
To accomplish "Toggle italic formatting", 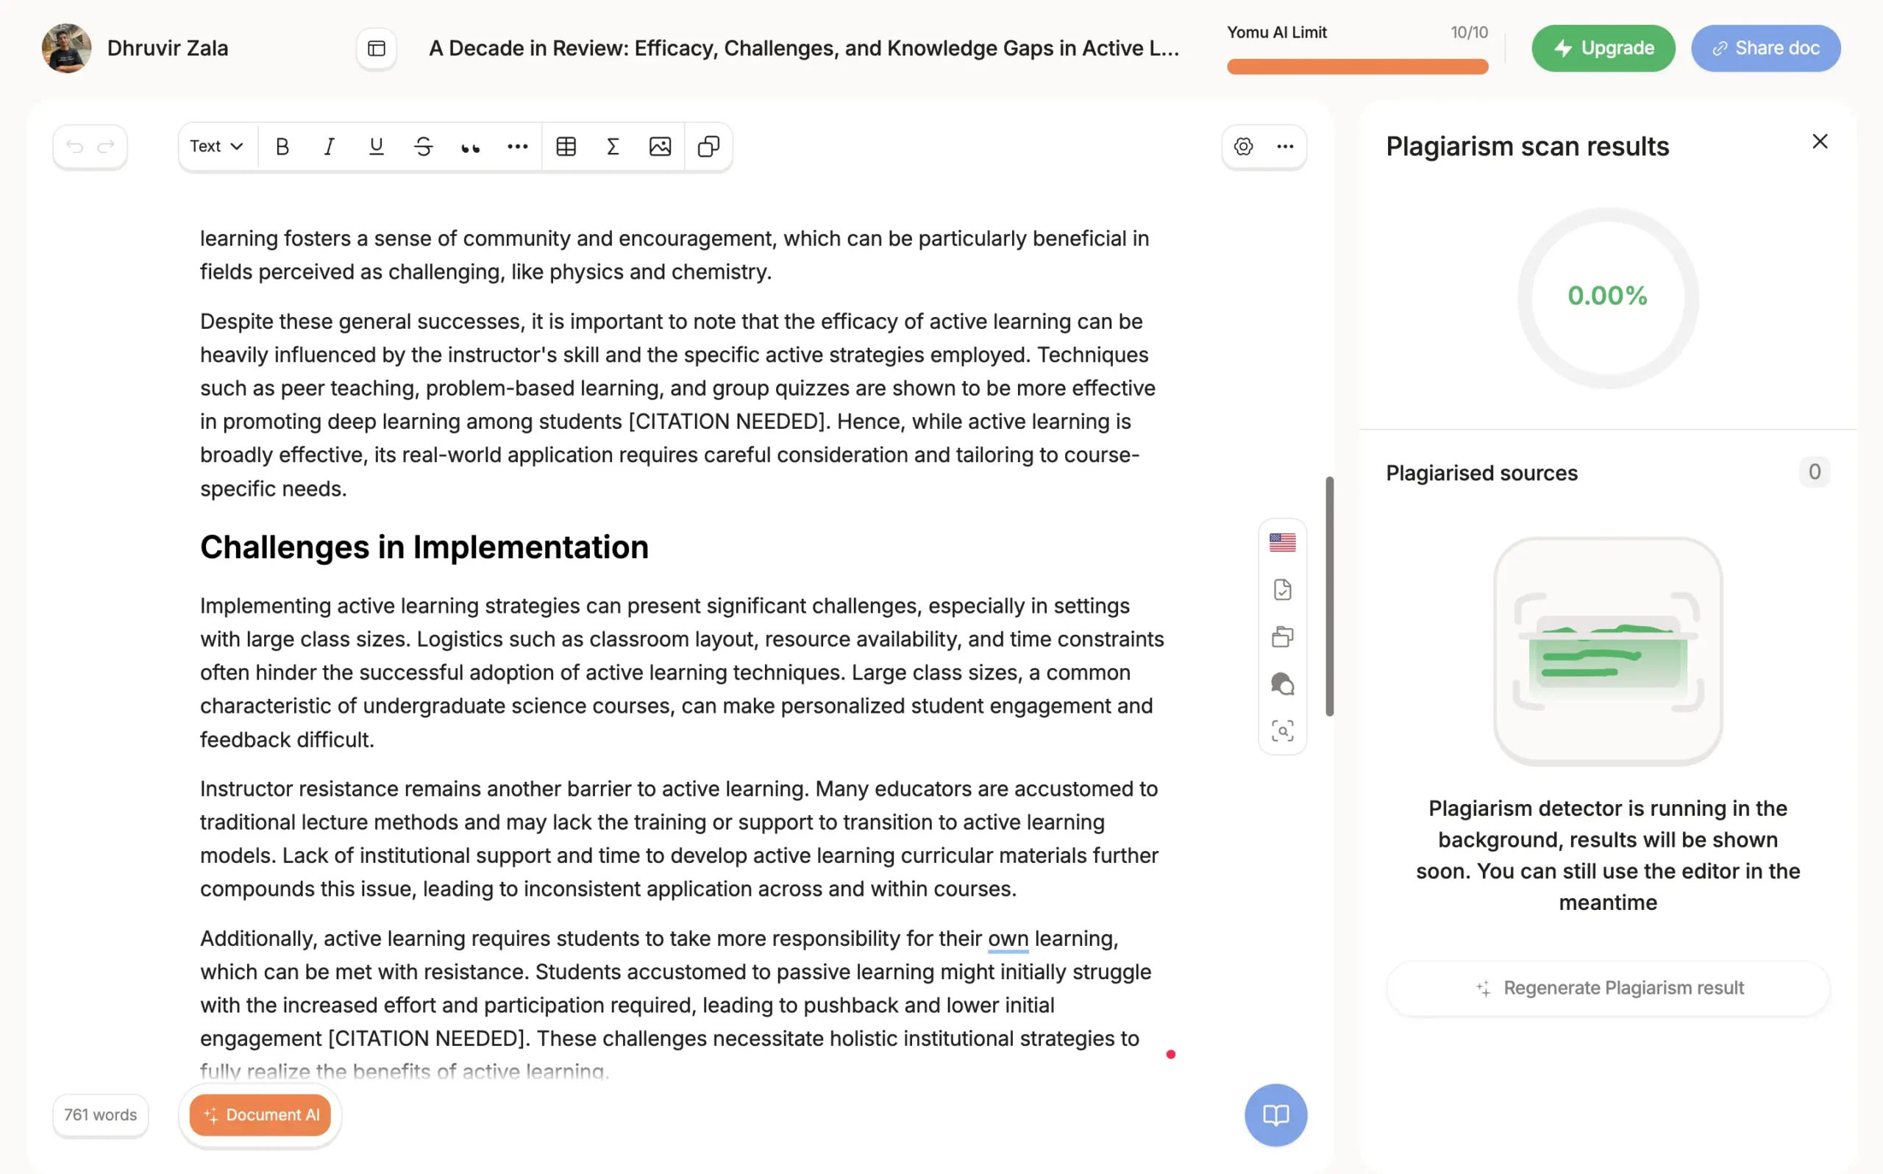I will pyautogui.click(x=329, y=146).
